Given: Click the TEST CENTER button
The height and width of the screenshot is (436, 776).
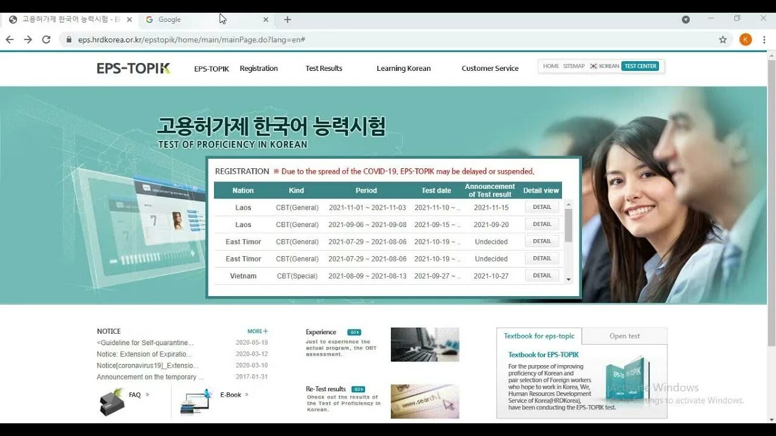Looking at the screenshot, I should tap(640, 66).
